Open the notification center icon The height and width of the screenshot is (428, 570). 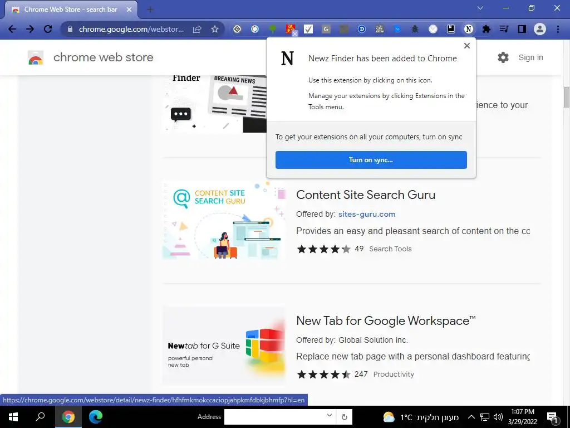tap(553, 417)
